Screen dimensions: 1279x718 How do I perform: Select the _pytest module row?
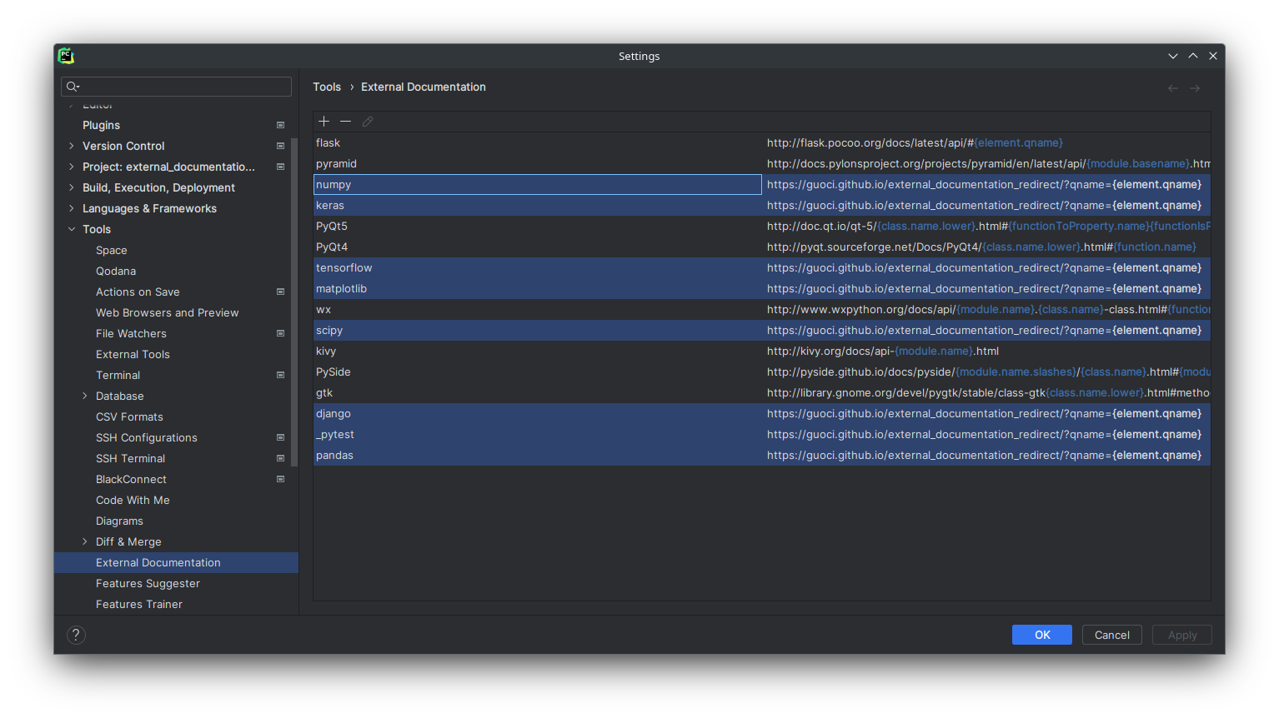tap(762, 435)
